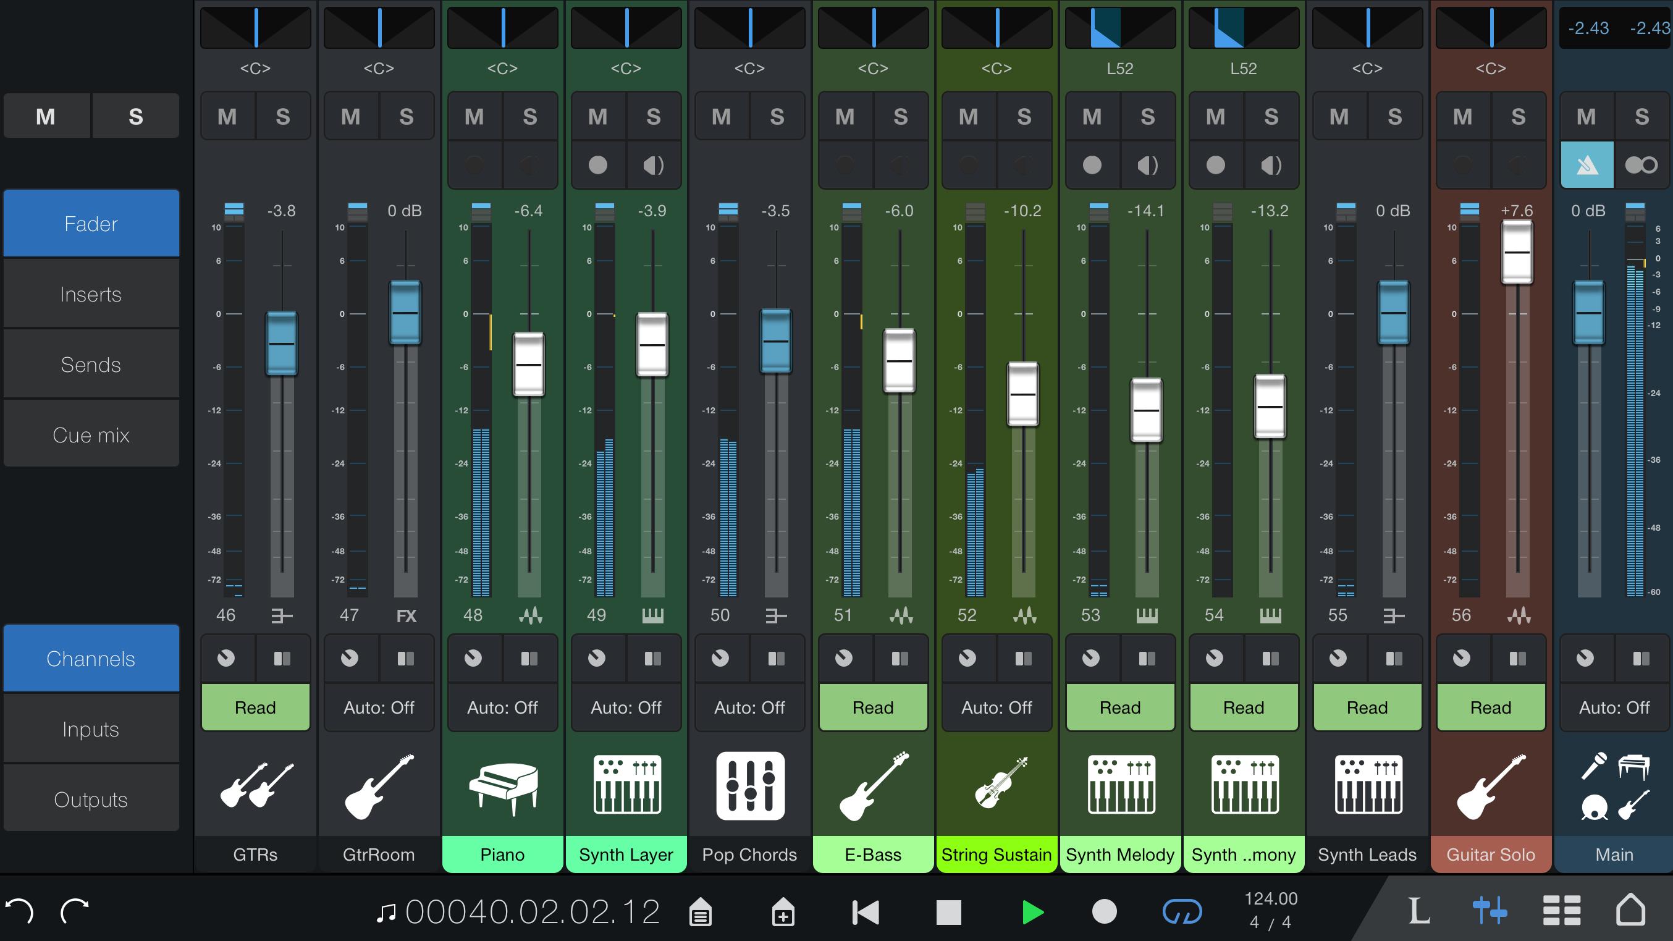The image size is (1673, 941).
Task: Switch to the Outputs tab
Action: coord(91,800)
